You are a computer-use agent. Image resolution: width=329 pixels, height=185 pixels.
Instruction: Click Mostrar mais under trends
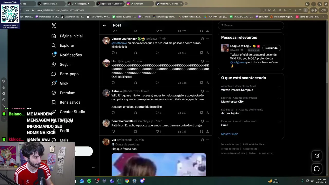[x=230, y=134]
